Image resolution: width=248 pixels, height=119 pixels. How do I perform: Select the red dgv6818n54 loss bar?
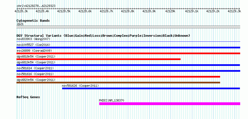99,59
